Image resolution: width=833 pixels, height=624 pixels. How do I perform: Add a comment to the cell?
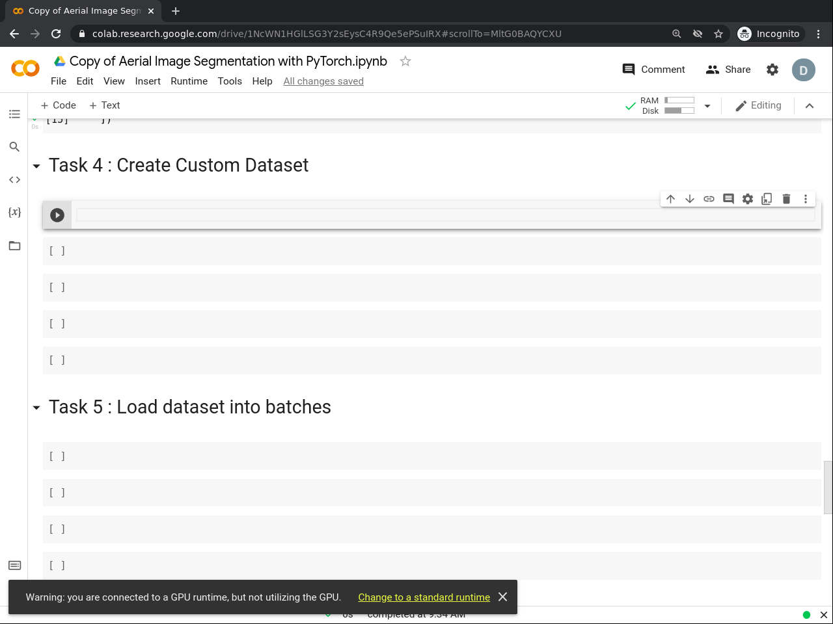pyautogui.click(x=728, y=199)
